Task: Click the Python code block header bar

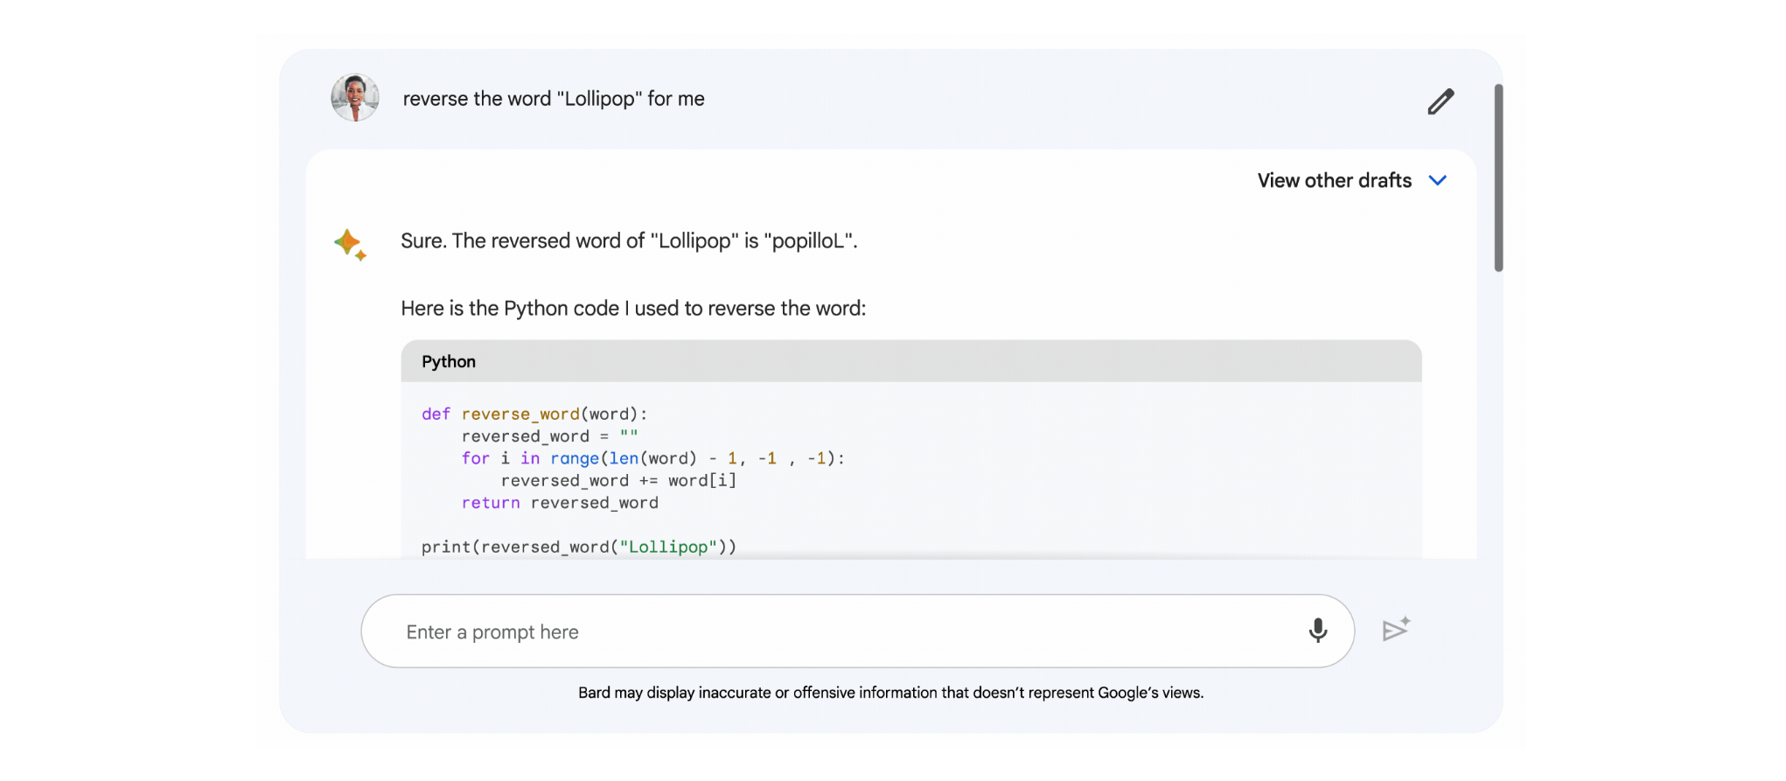Action: click(x=910, y=361)
